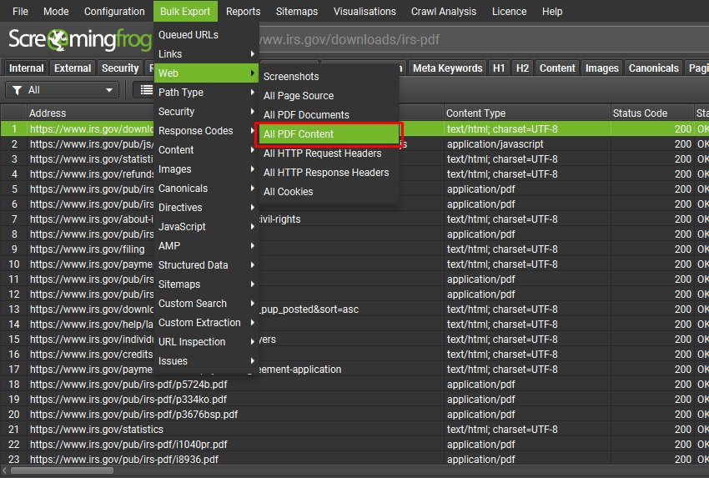Select row with i8936.pdf URL
Screen dimensions: 709x478
click(x=354, y=460)
